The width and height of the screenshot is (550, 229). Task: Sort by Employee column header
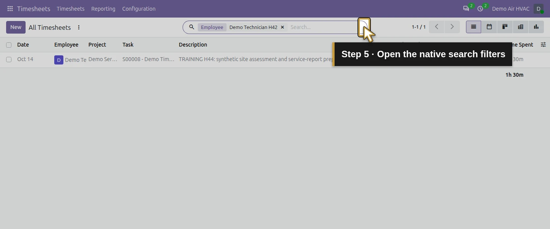point(66,45)
